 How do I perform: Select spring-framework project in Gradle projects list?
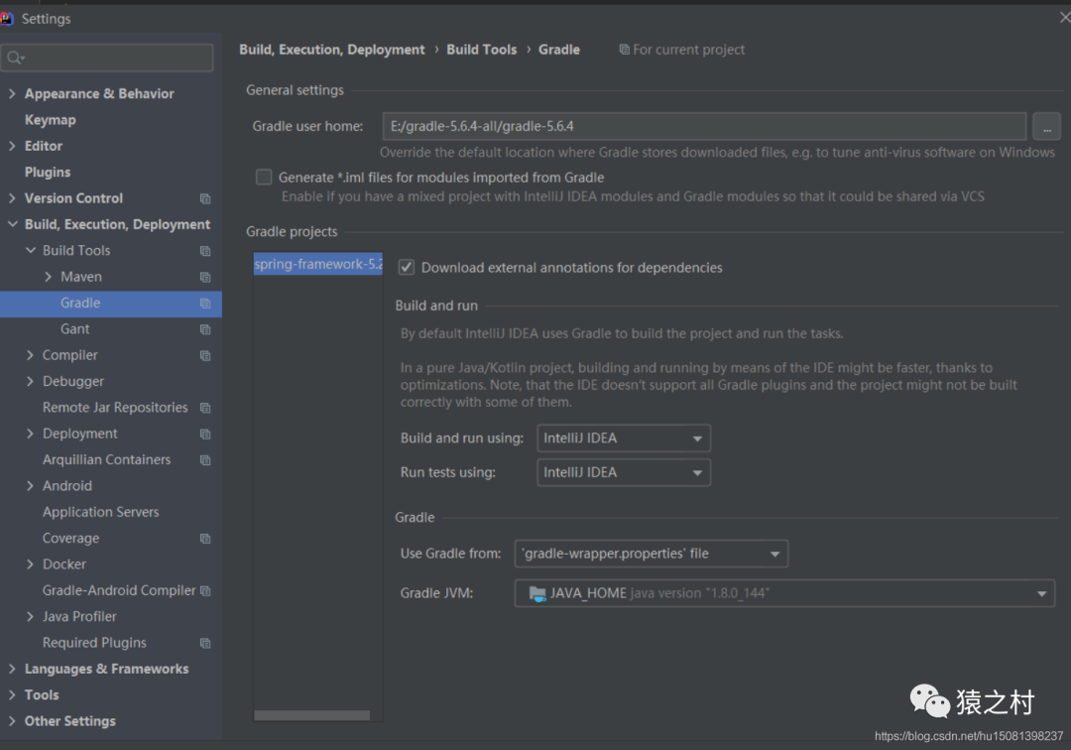318,264
